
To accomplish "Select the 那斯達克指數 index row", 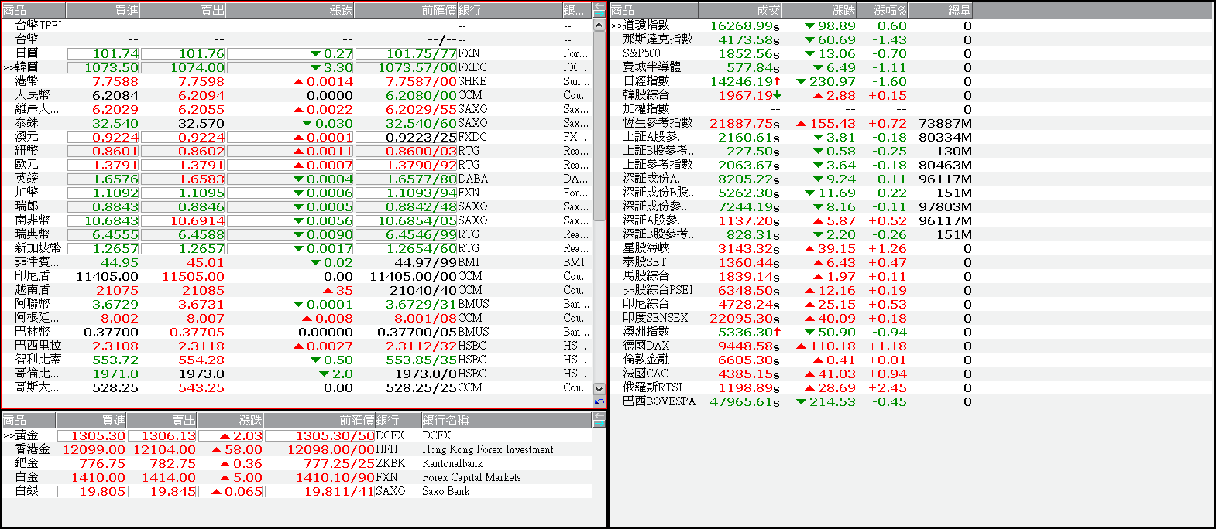I will (x=912, y=39).
